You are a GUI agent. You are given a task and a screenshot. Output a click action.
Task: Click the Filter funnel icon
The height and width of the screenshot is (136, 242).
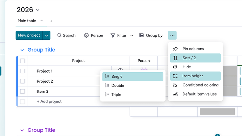click(x=113, y=36)
